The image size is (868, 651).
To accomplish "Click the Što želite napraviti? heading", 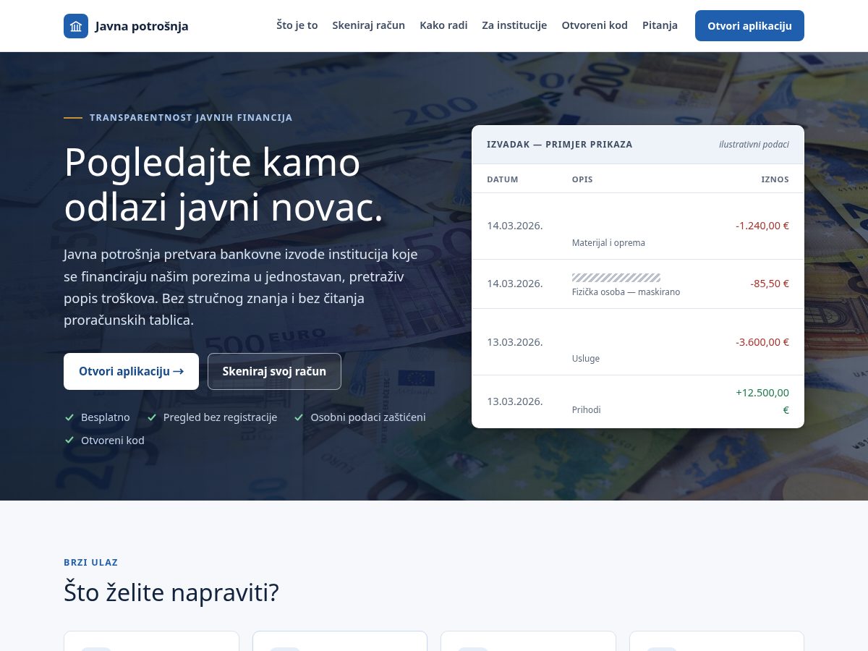I will tap(171, 592).
